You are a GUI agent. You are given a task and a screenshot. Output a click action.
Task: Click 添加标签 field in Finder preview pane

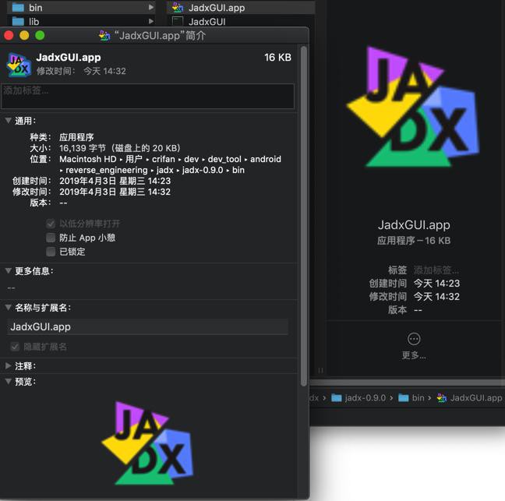pyautogui.click(x=436, y=270)
